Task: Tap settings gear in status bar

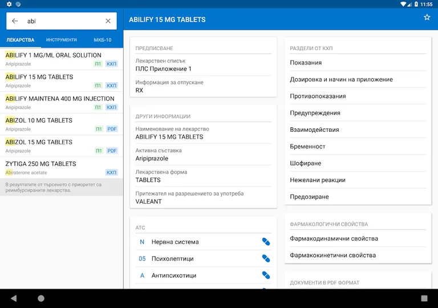Action: tap(9, 4)
